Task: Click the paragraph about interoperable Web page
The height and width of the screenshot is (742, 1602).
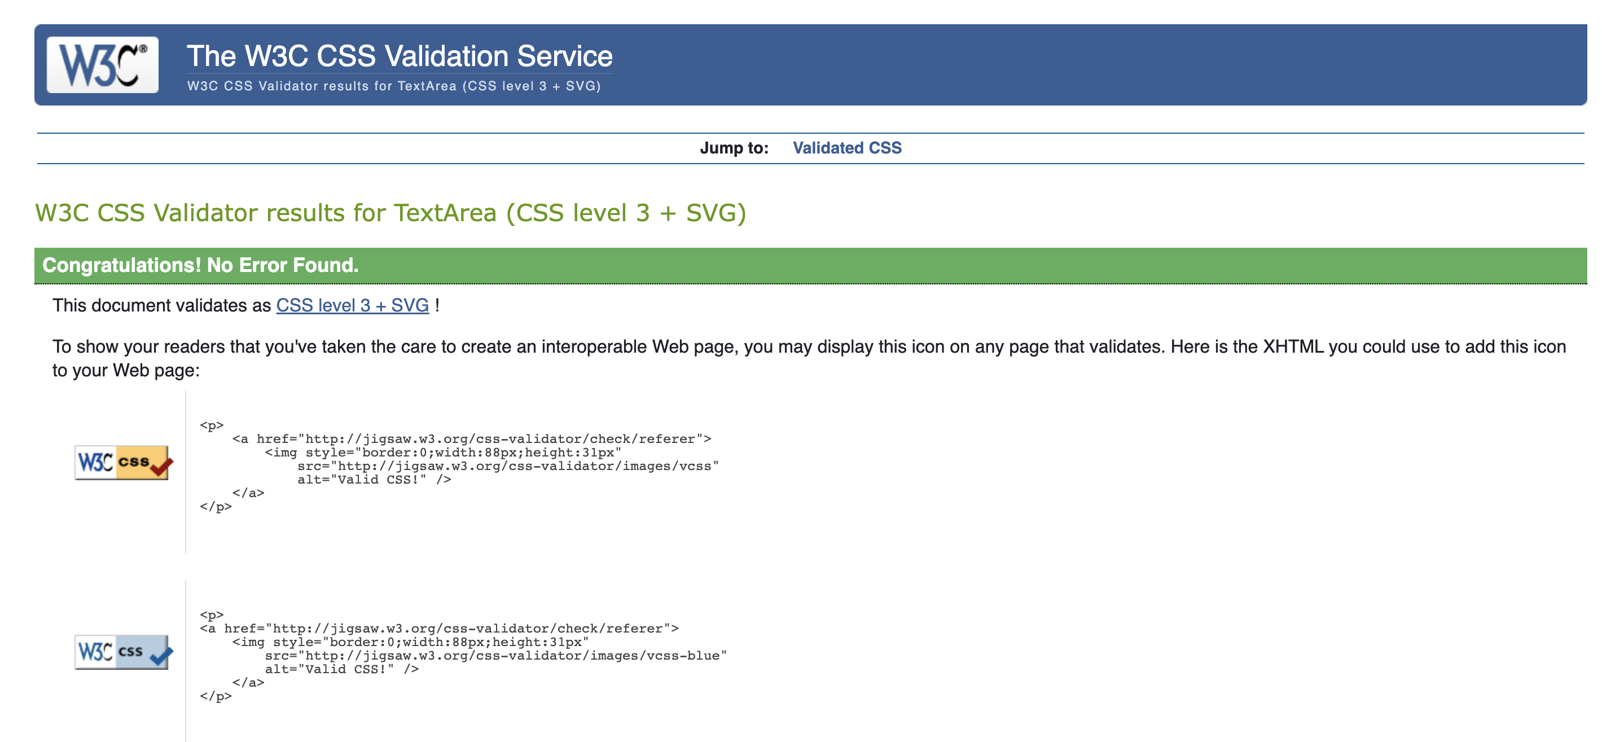Action: pos(809,358)
